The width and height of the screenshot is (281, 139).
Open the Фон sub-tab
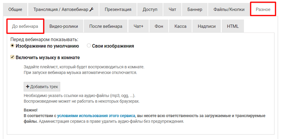click(x=159, y=26)
